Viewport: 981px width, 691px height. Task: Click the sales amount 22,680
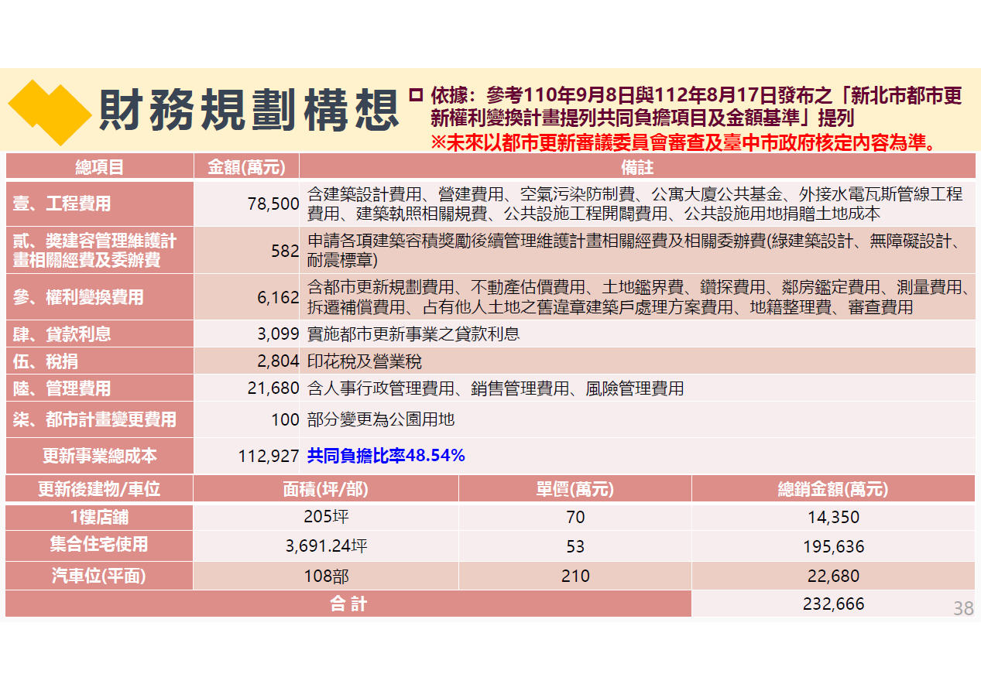(833, 576)
